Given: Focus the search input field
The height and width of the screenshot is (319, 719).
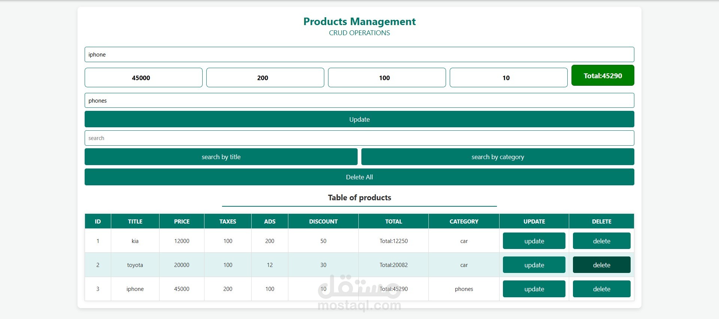Looking at the screenshot, I should coord(359,138).
